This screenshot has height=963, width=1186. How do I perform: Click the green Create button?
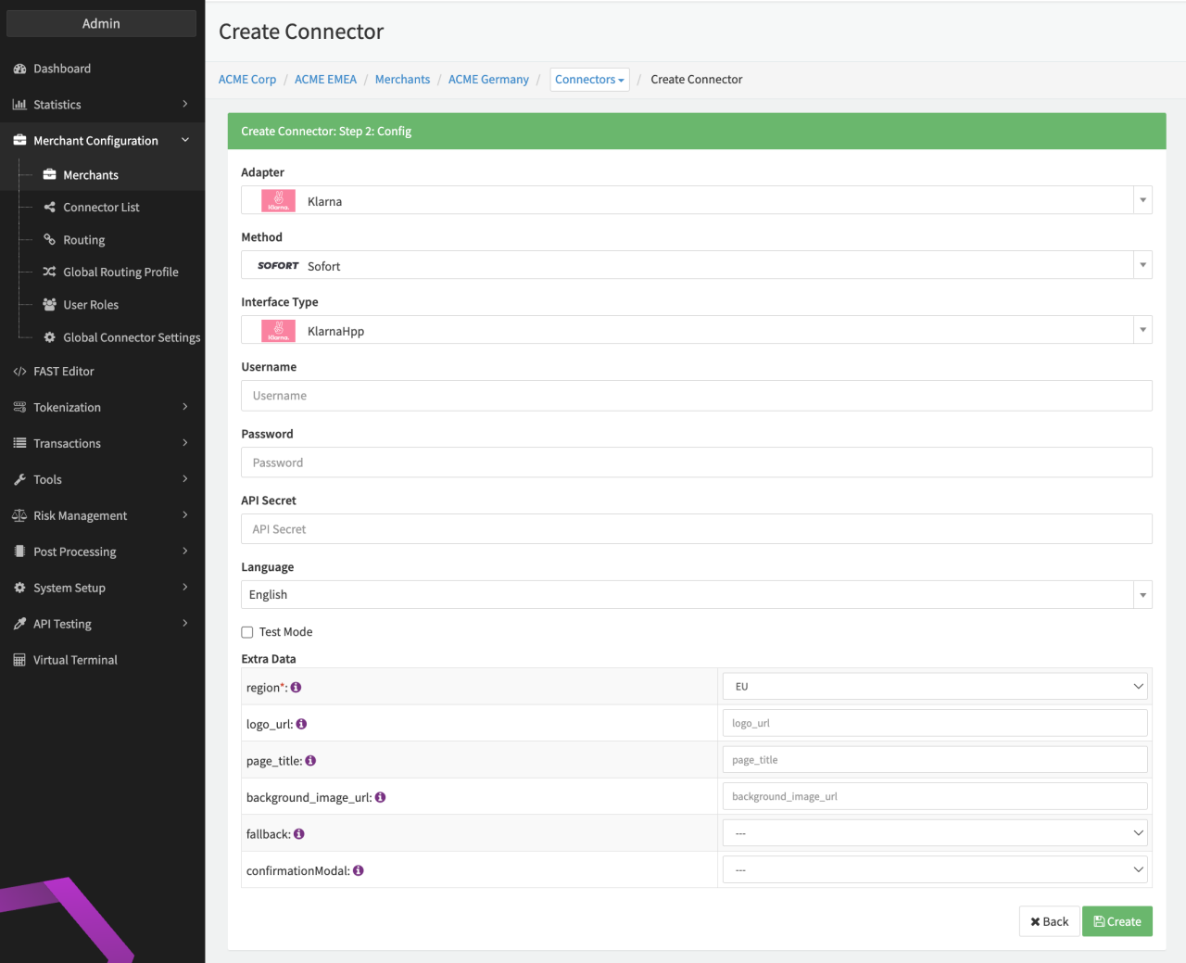click(1117, 921)
